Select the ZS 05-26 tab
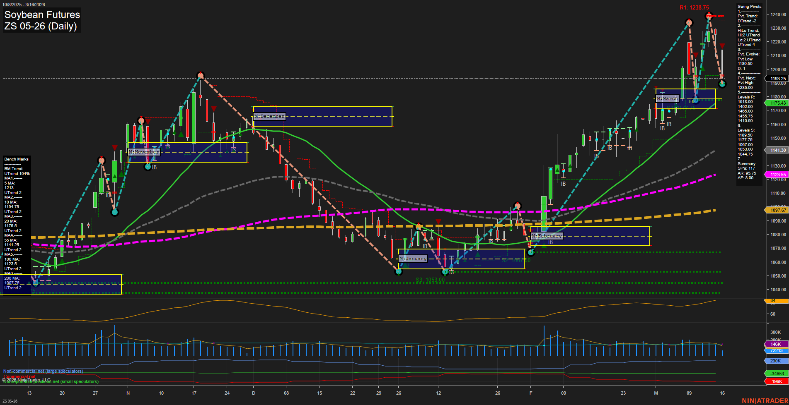Image resolution: width=789 pixels, height=405 pixels. point(9,400)
